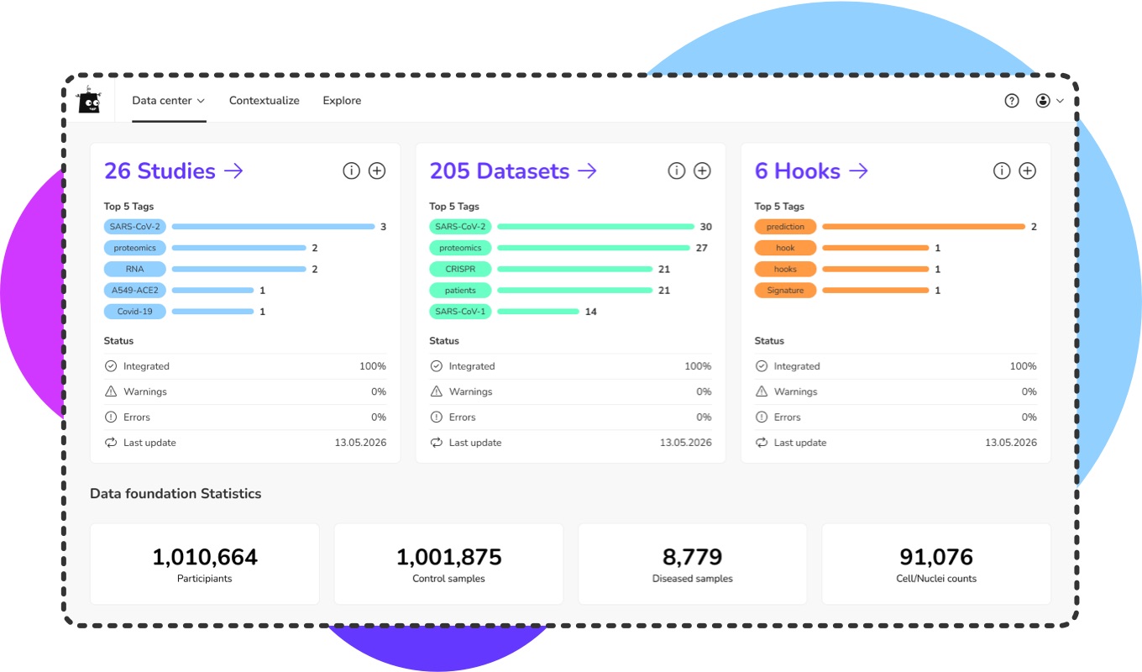
Task: Select the RNA tag in Studies
Action: pyautogui.click(x=135, y=269)
